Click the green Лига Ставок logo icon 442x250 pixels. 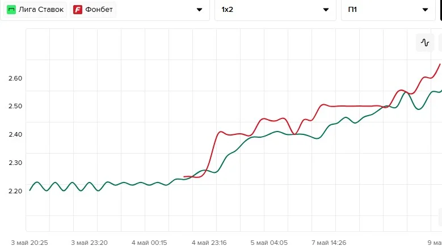[x=11, y=10]
